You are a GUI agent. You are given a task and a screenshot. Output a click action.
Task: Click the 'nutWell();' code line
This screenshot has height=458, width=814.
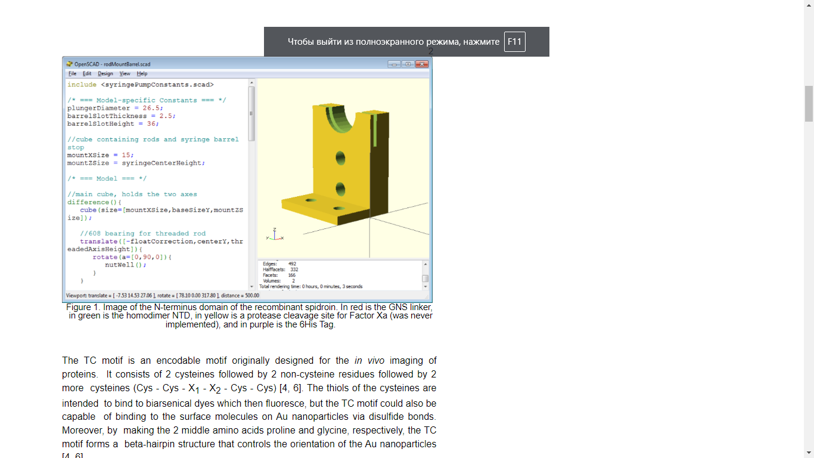126,265
